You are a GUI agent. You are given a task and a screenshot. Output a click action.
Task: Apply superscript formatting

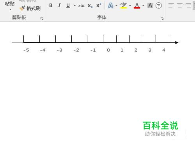(99, 5)
